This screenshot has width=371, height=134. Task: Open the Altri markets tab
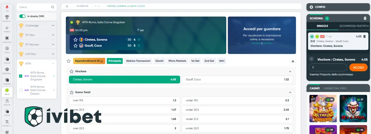[222, 61]
